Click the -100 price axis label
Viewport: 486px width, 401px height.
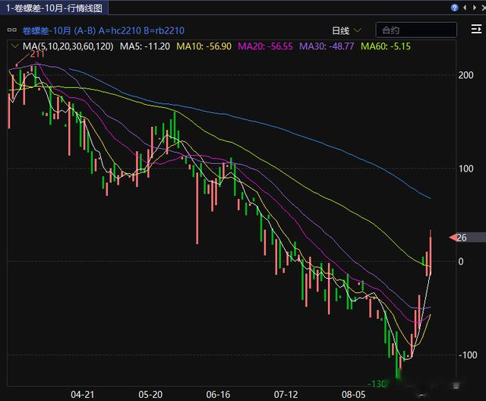coord(468,355)
